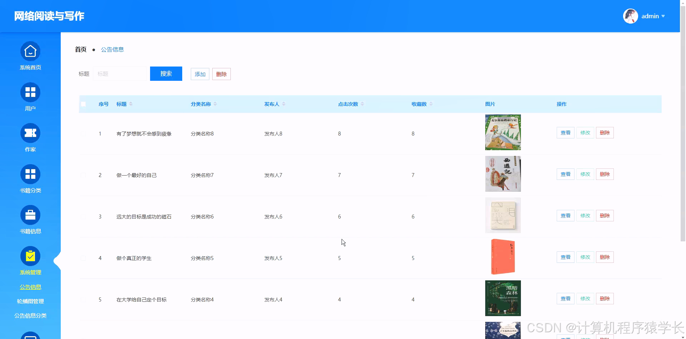
Task: Click cell 发布人7
Action: coord(273,175)
